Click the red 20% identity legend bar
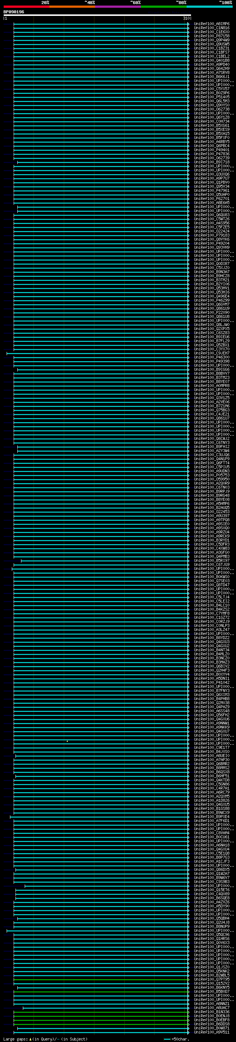 coord(26,7)
